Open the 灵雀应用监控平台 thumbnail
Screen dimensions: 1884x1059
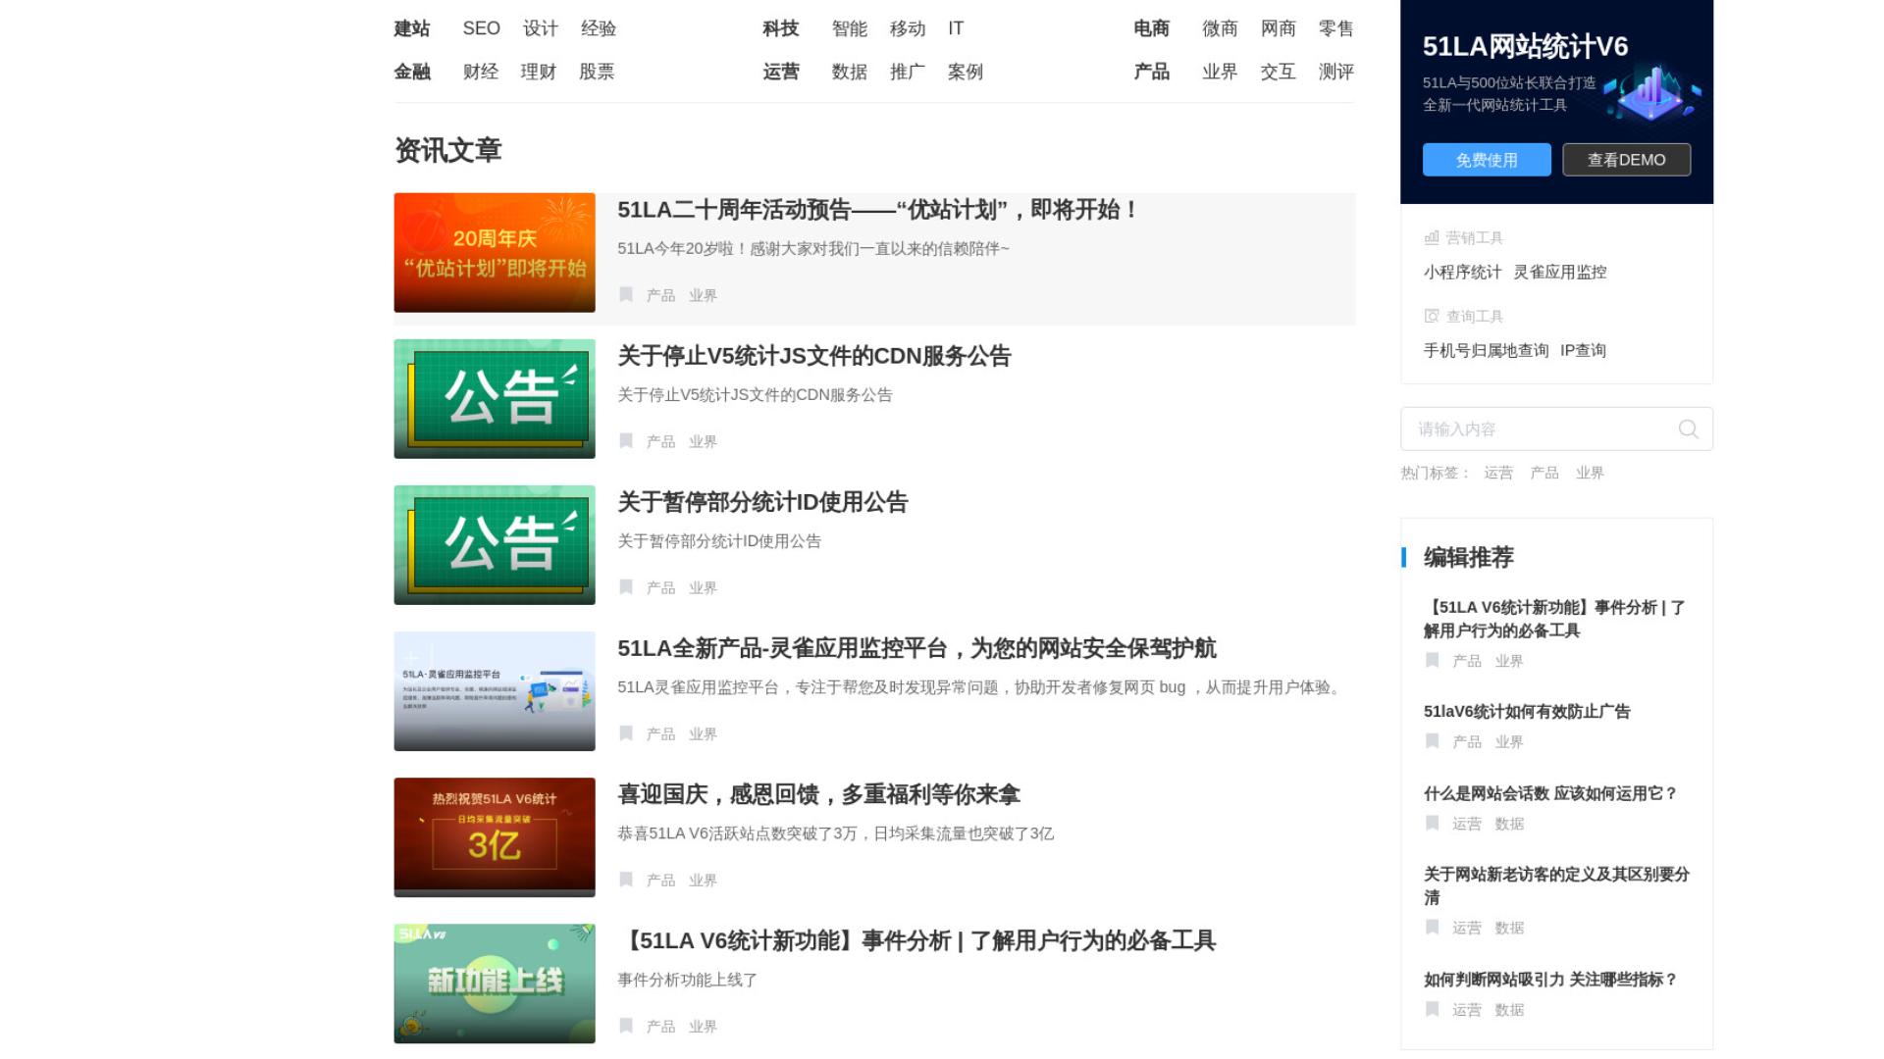pos(495,691)
